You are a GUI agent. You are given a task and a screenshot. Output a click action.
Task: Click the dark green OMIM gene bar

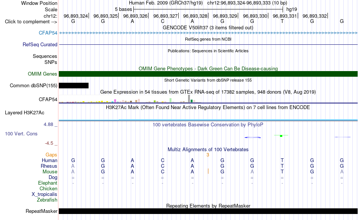pyautogui.click(x=208, y=74)
